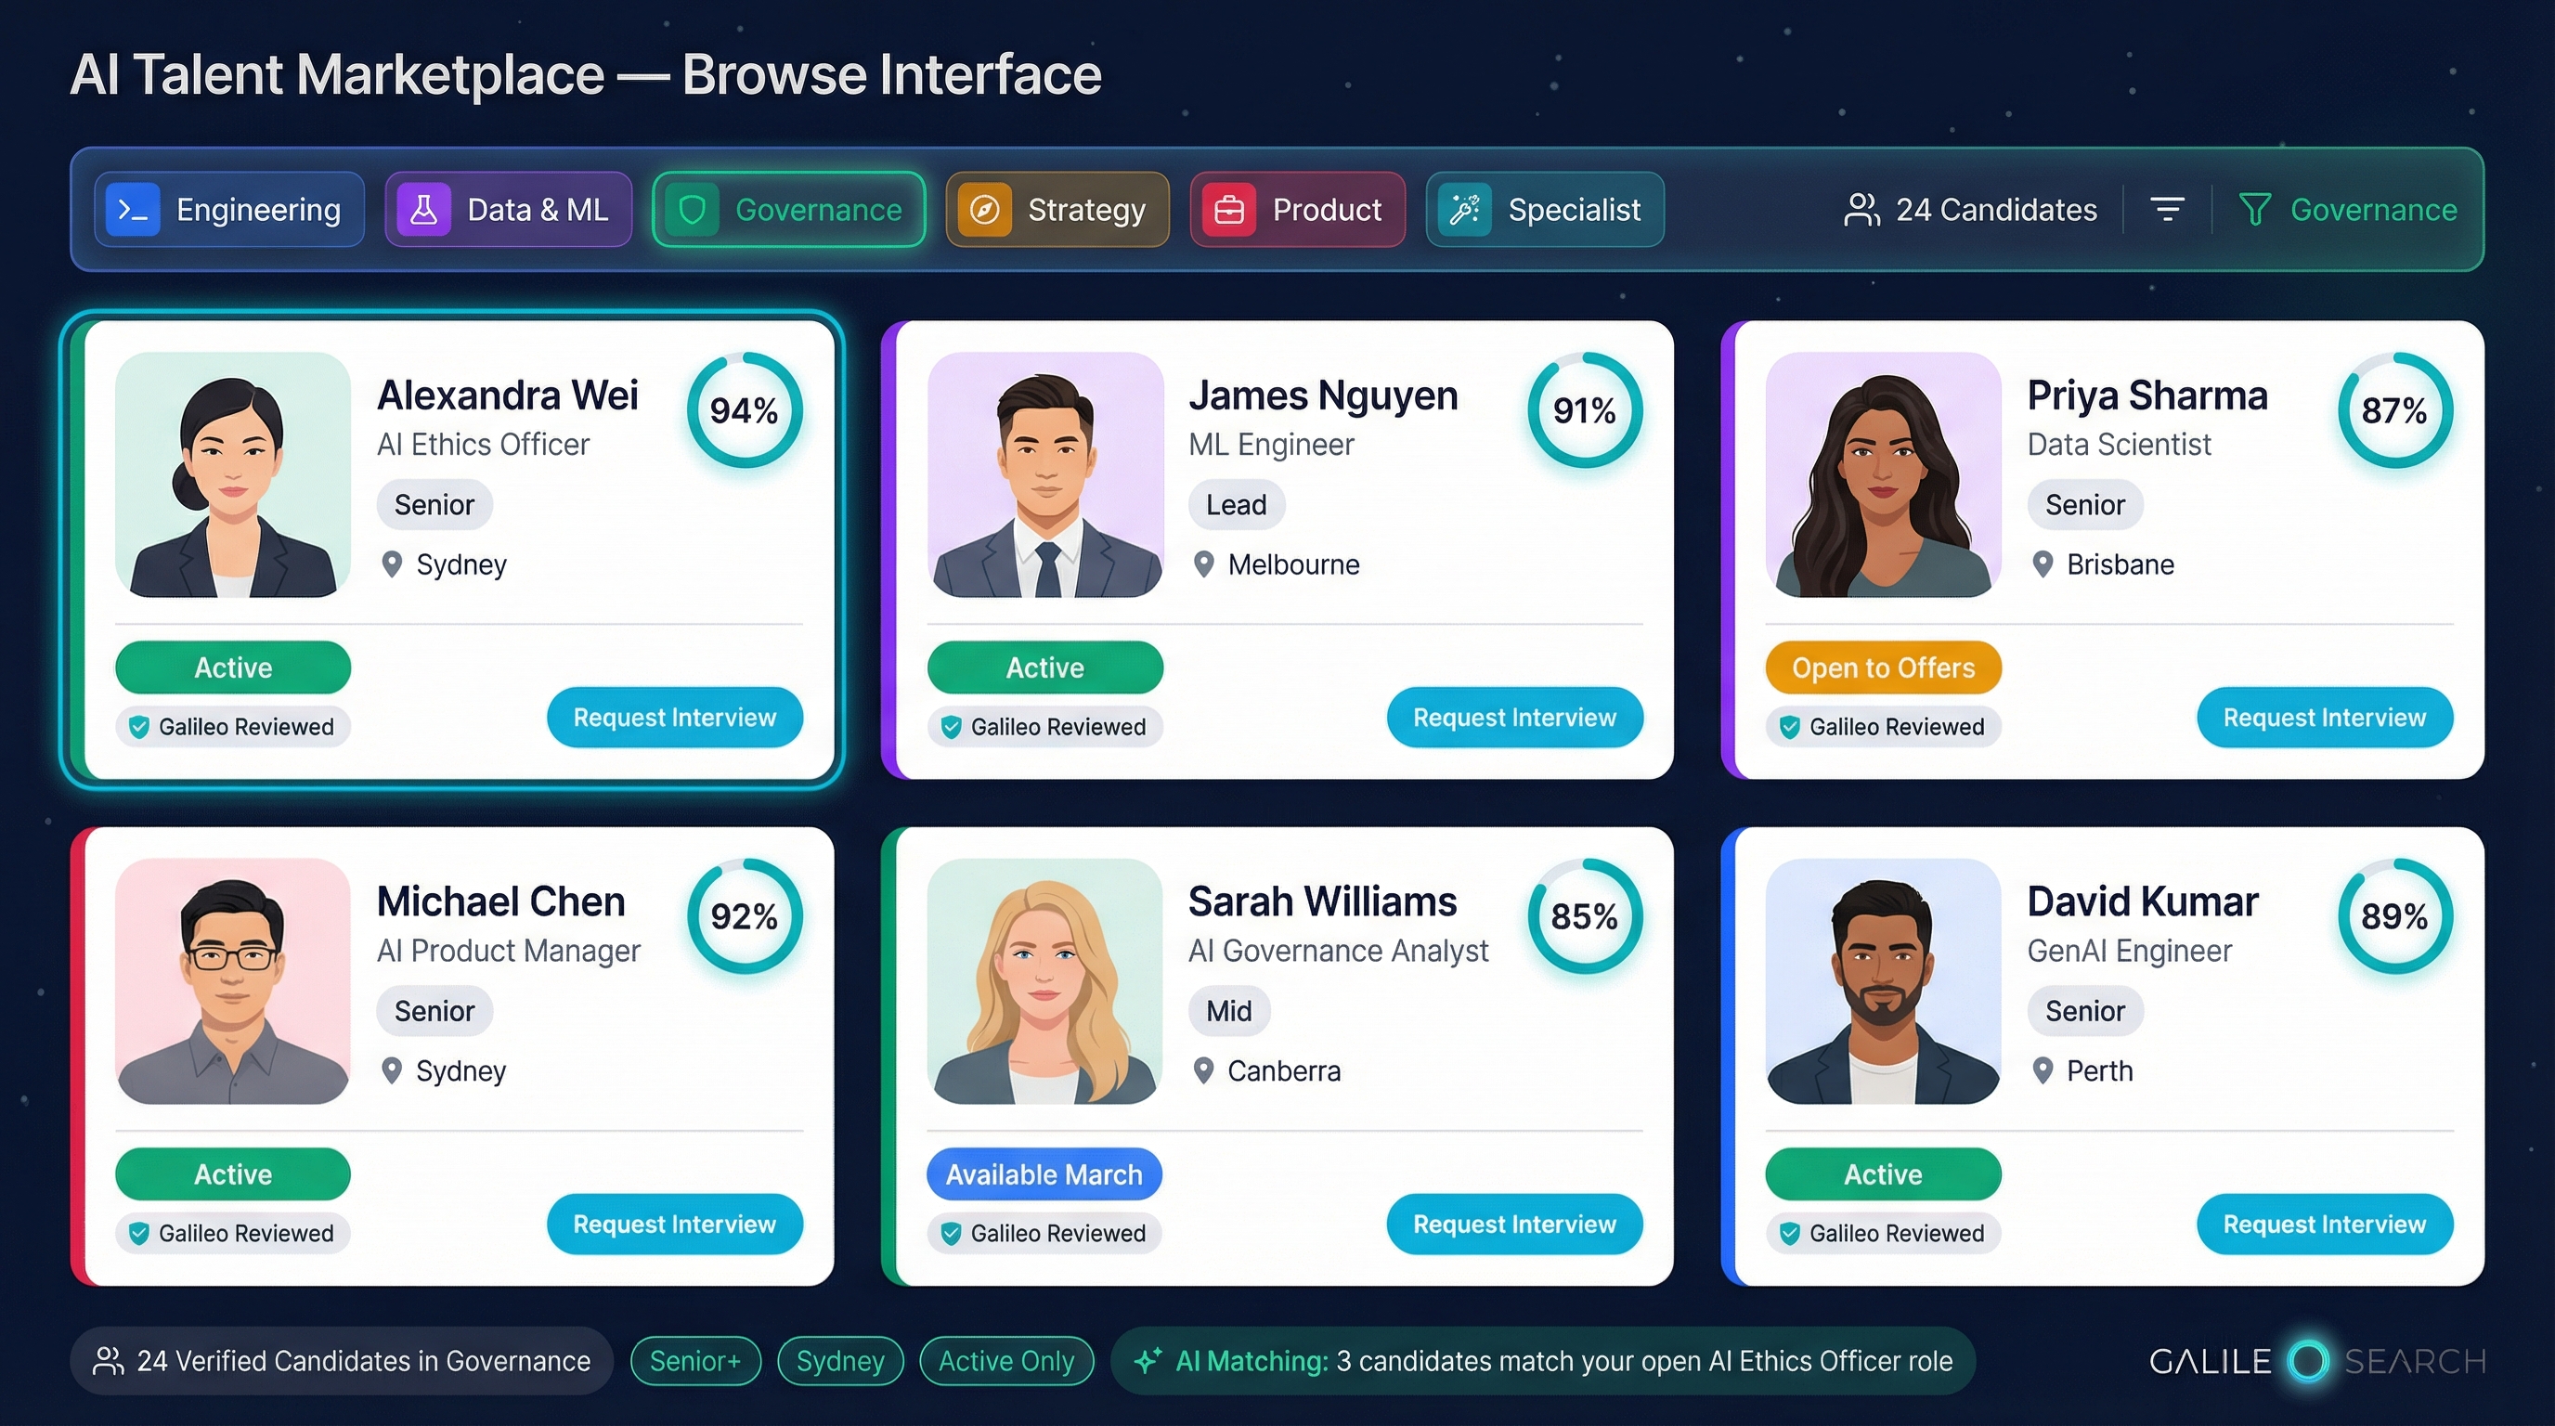Click the Data & ML flask icon

pos(423,209)
